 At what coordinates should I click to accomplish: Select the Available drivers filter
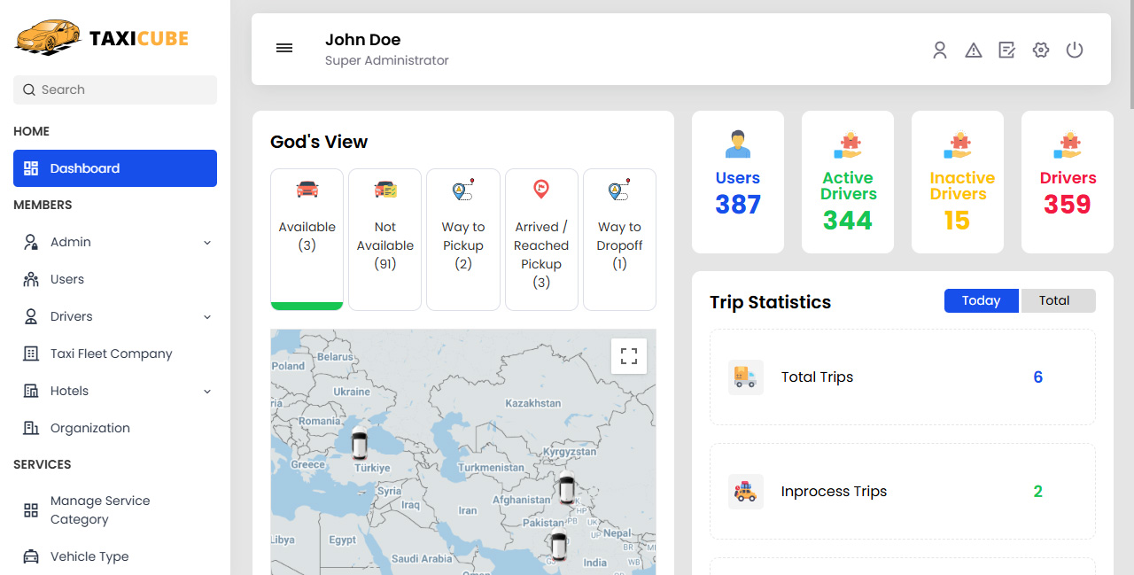[x=307, y=239]
